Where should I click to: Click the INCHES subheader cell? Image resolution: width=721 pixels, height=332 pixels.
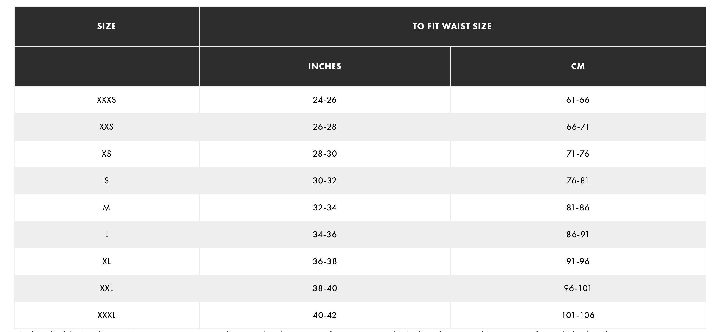tap(325, 66)
